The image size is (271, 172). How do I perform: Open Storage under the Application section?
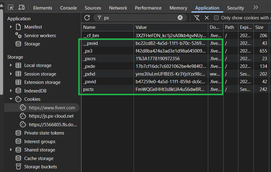(x=32, y=44)
